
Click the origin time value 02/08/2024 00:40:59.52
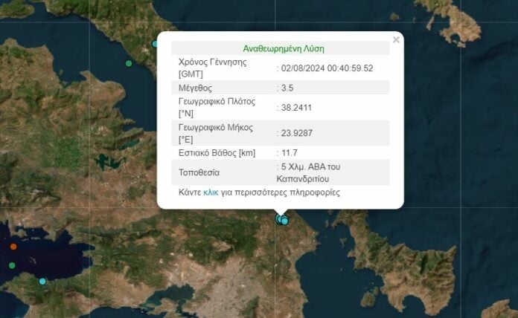pos(327,68)
